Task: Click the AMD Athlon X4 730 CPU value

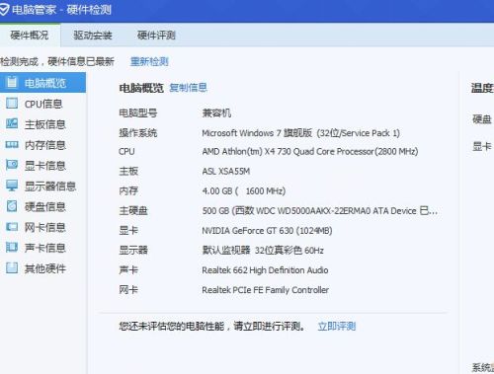Action: pos(310,151)
